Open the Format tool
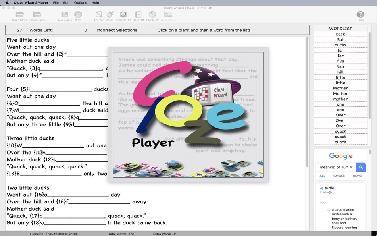This screenshot has height=236, width=377. 99,16
